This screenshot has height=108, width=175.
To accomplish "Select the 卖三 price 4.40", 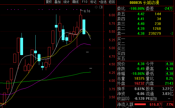I will [x=141, y=24].
